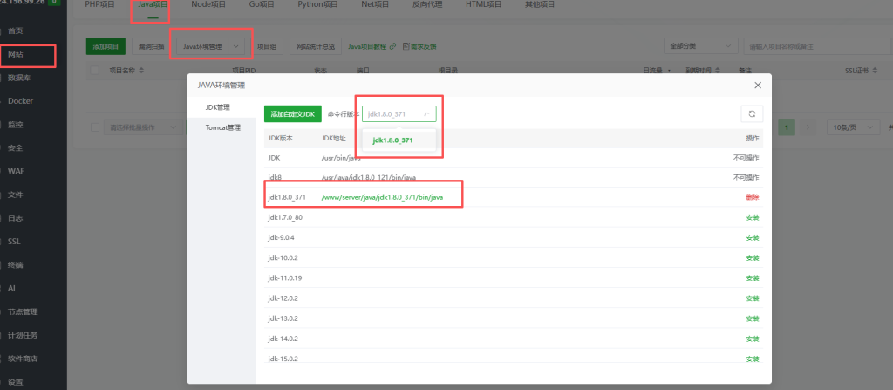Tick the checkbox beside 请选择批量操作
The height and width of the screenshot is (390, 893).
coord(94,127)
